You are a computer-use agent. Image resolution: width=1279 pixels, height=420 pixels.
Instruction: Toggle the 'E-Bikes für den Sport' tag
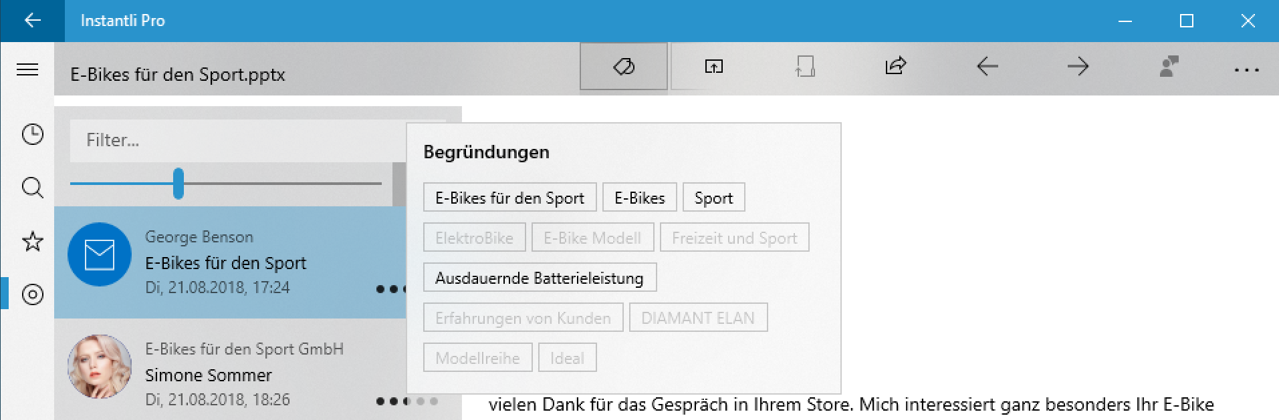coord(510,198)
